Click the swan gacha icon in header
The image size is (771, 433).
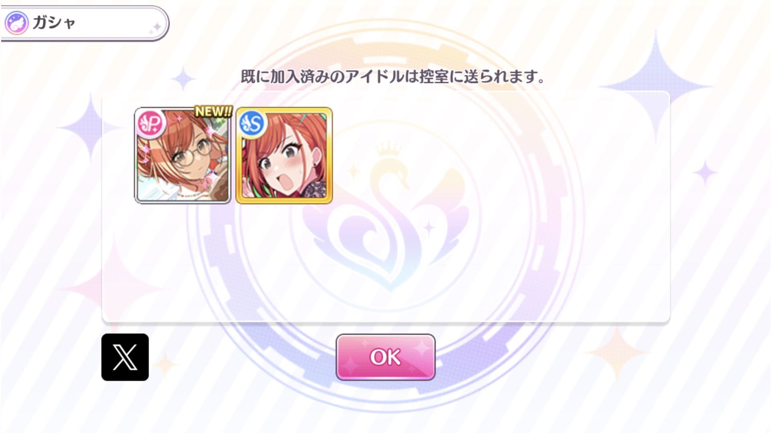point(16,23)
